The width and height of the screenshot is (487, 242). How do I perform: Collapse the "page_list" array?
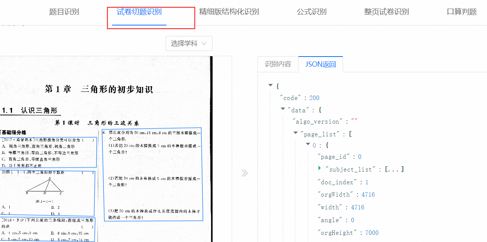296,133
